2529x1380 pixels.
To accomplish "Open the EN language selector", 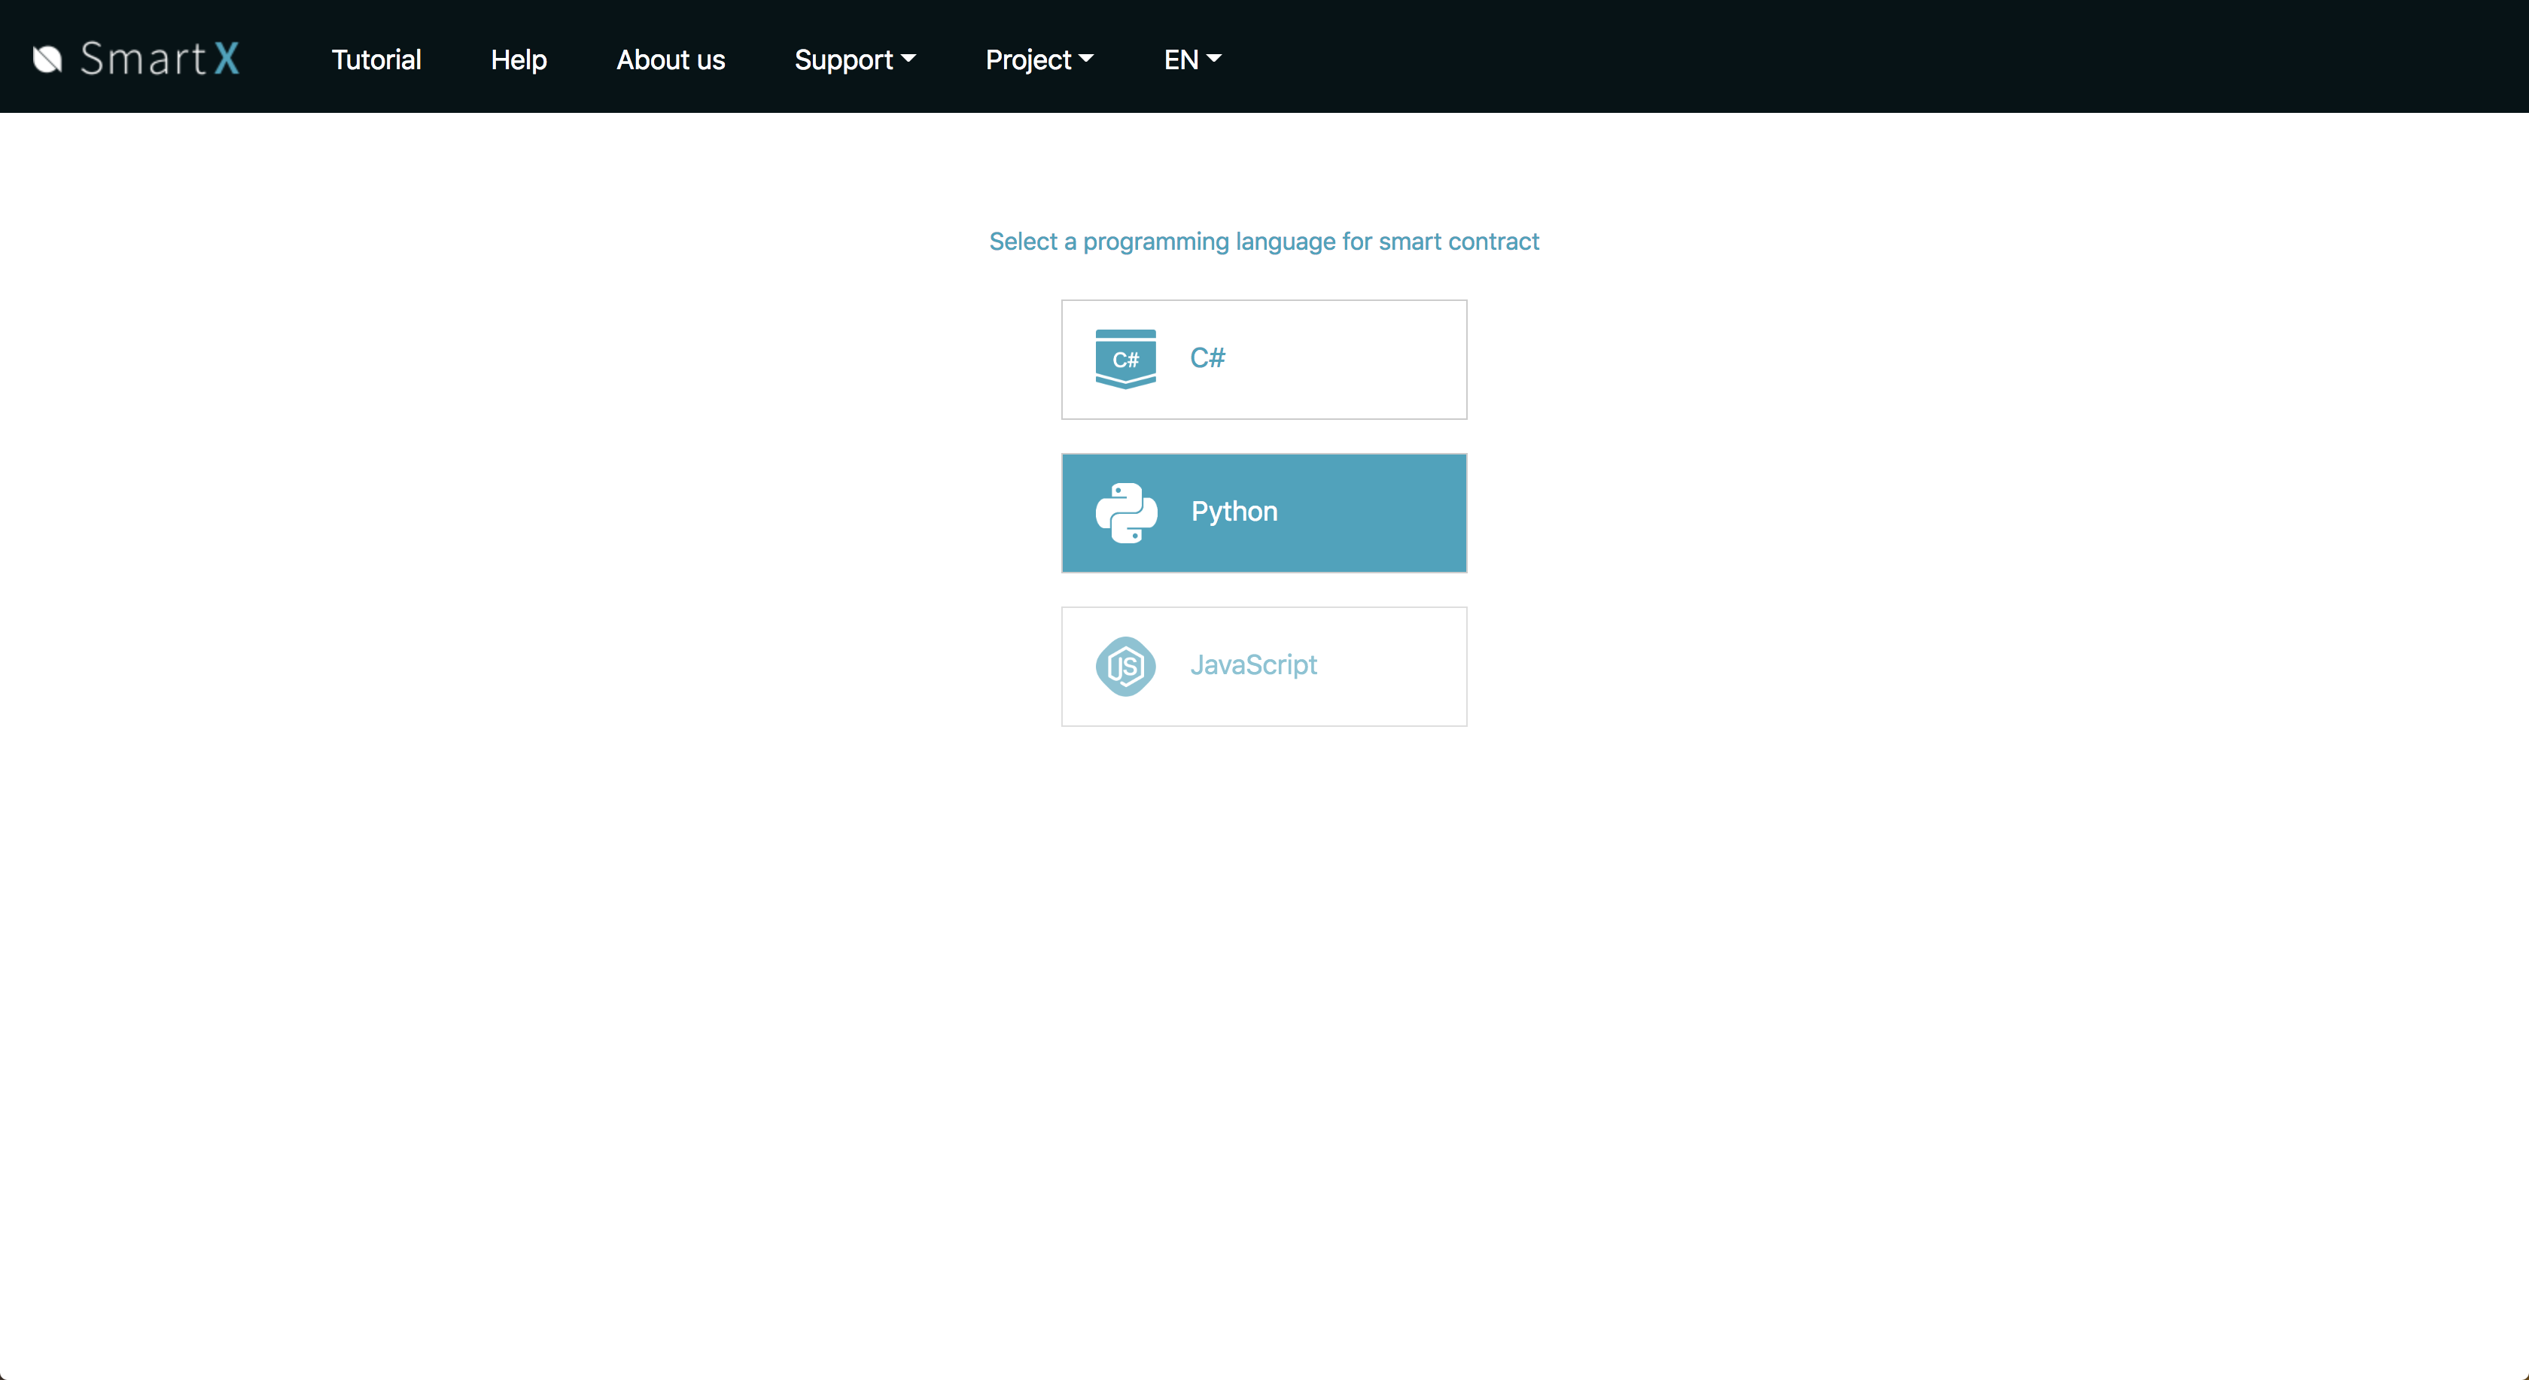I will click(x=1191, y=60).
